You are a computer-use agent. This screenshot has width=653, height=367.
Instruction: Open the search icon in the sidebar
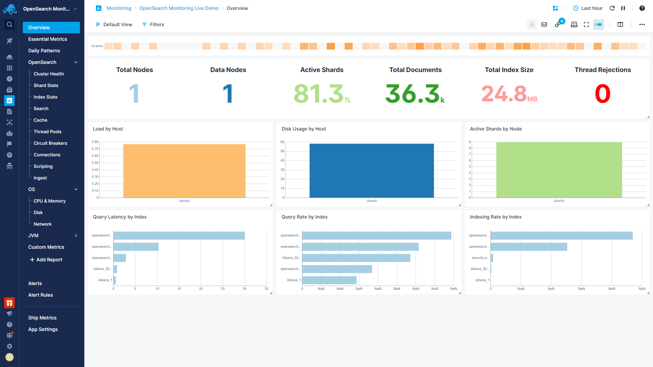point(10,24)
